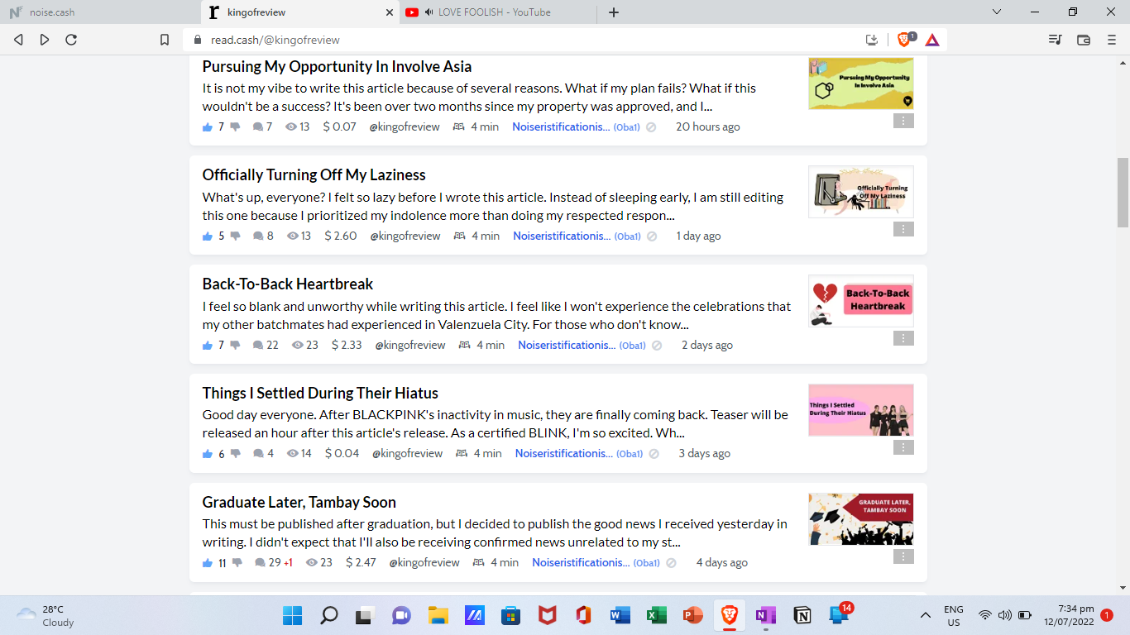Image resolution: width=1130 pixels, height=635 pixels.
Task: Click the '2 days ago' timestamp
Action: [x=707, y=345]
